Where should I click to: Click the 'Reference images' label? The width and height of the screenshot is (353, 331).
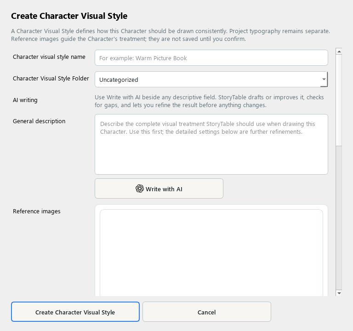[x=36, y=211]
